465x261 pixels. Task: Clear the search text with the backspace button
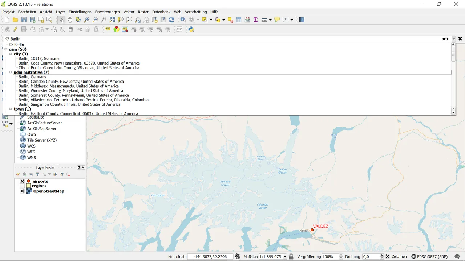445,39
